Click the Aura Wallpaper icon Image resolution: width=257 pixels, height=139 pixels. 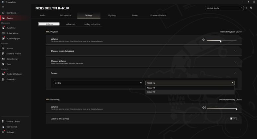pyautogui.click(x=3, y=38)
